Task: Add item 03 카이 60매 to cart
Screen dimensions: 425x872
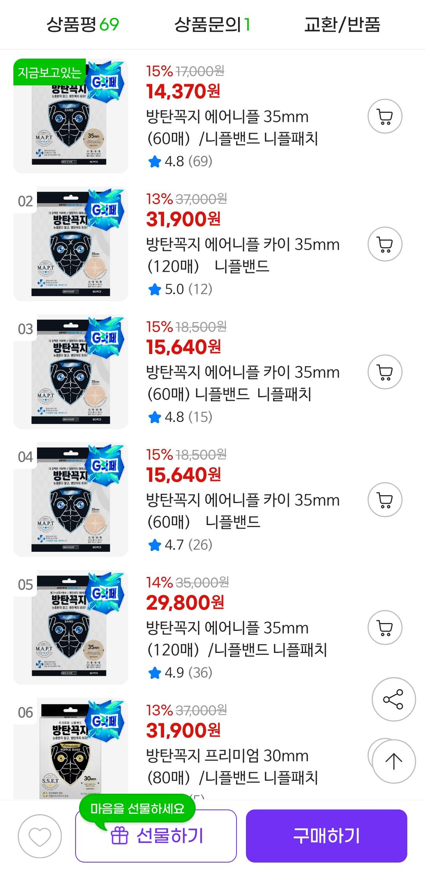Action: [384, 372]
